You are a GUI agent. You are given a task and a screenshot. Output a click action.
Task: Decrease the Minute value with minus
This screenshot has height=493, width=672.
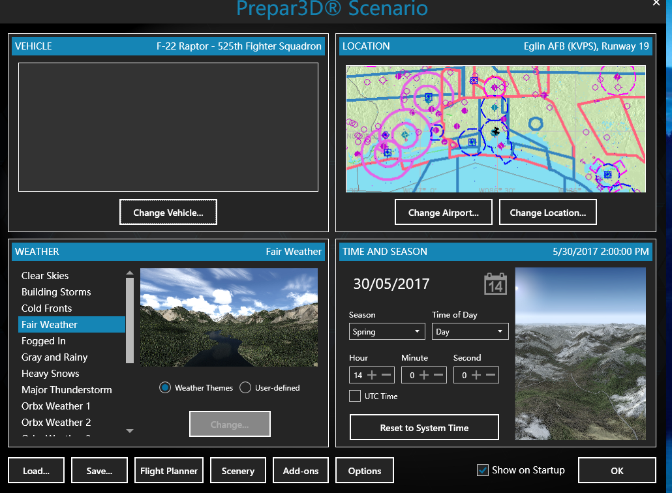438,375
